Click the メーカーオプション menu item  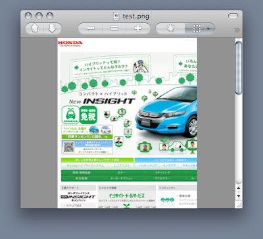click(x=122, y=178)
